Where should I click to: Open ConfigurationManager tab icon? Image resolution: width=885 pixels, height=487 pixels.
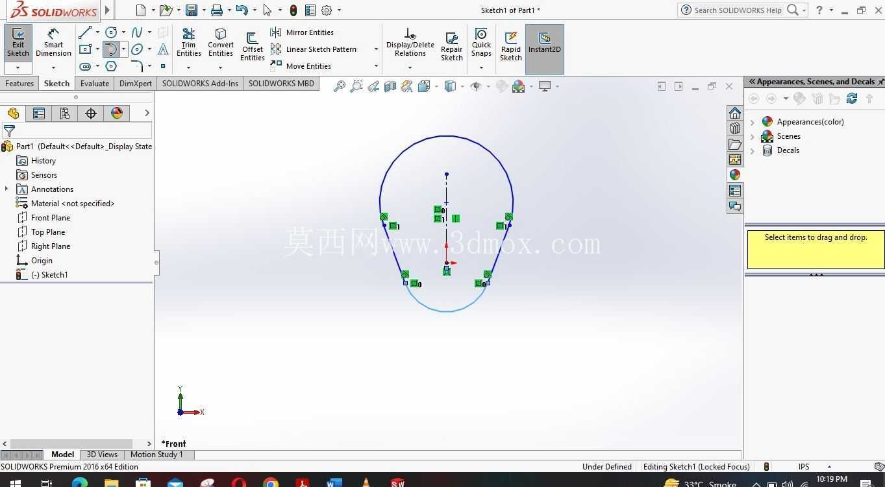point(65,113)
